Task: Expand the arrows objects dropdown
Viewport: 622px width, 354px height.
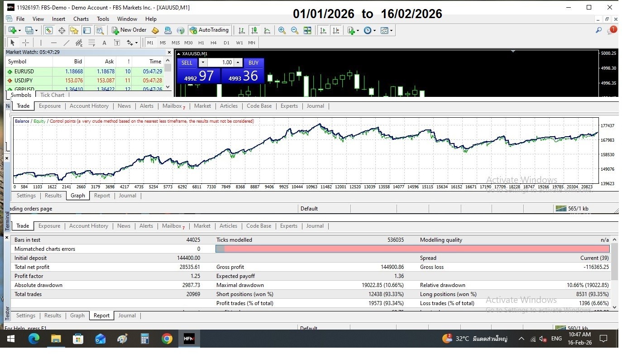Action: click(136, 43)
